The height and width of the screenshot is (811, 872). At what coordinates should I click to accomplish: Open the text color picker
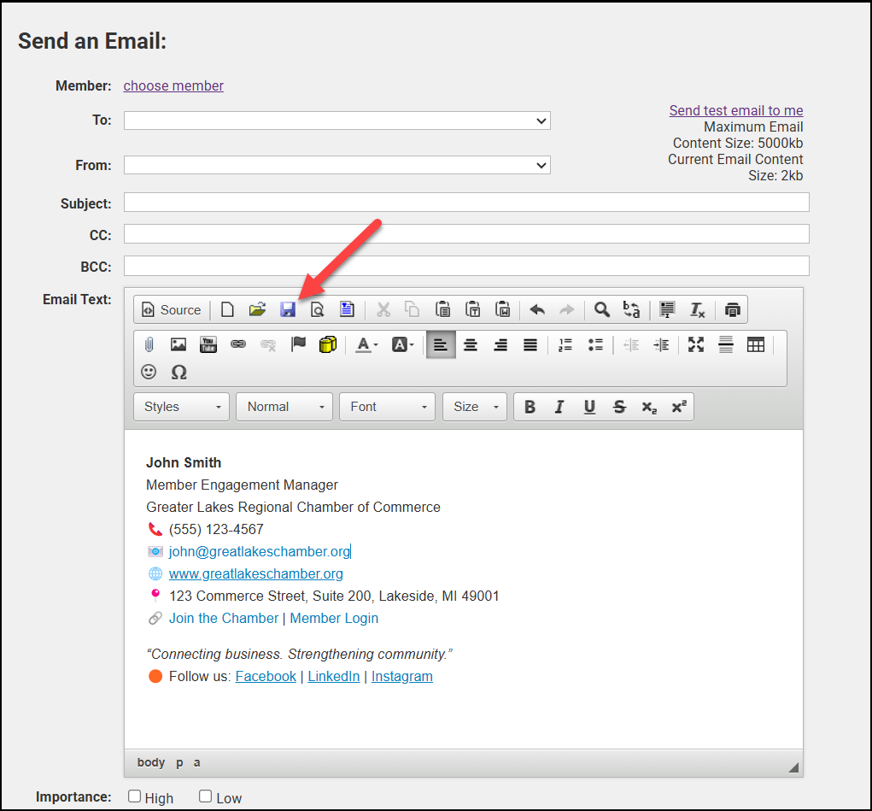[366, 344]
